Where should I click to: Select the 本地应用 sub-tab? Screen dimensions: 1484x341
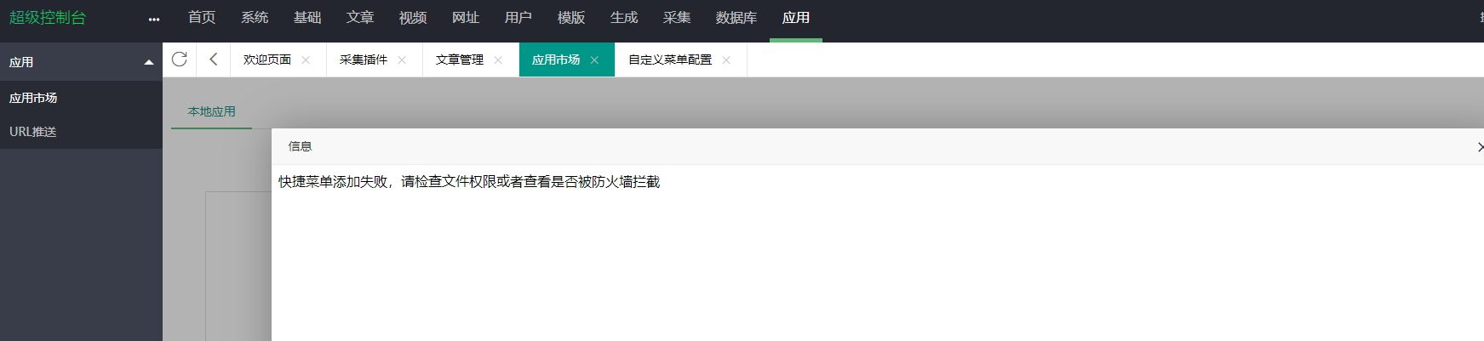(212, 111)
